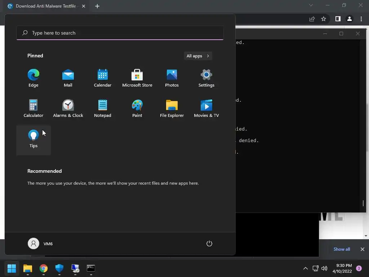369x277 pixels.
Task: Open a new browser tab
Action: 97,6
